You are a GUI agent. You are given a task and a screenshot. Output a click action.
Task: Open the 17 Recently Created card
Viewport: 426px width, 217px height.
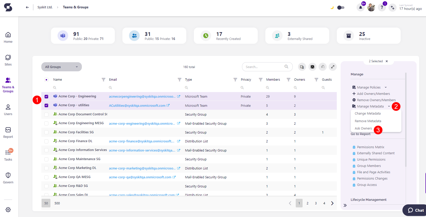[226, 36]
